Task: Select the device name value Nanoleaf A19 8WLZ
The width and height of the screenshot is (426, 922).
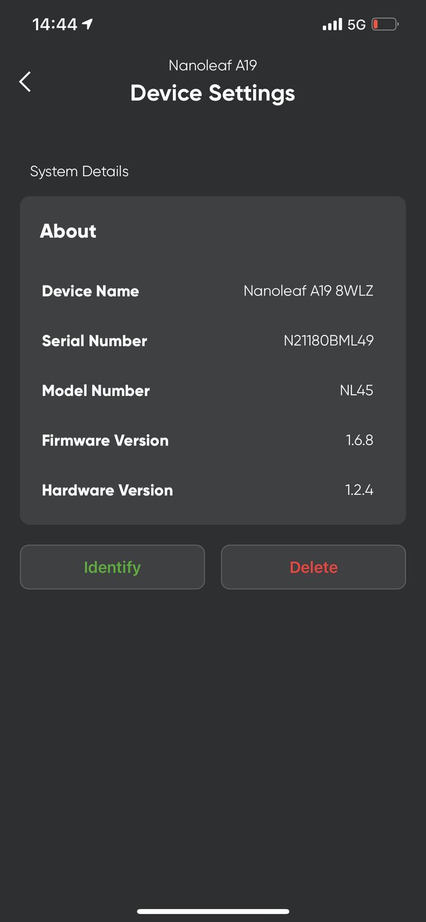Action: point(308,291)
